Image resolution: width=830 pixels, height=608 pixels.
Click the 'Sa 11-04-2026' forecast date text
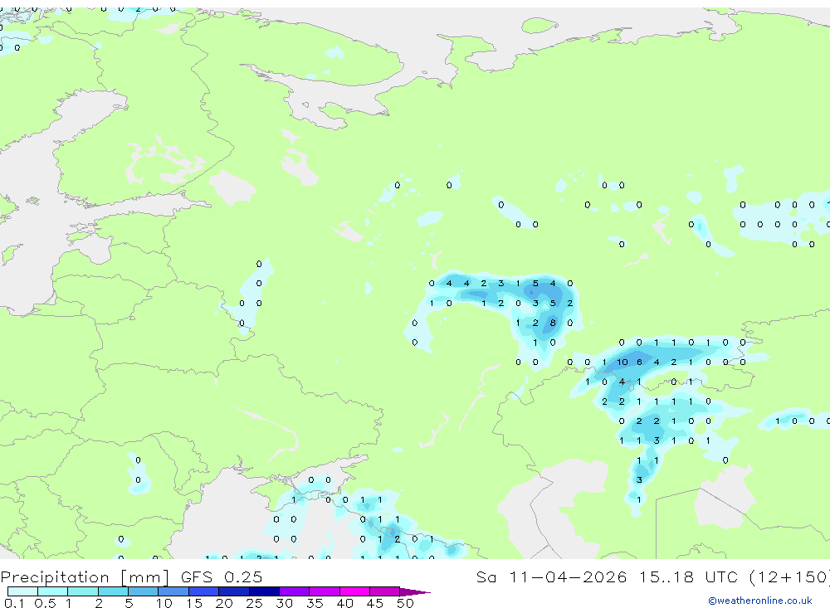(552, 576)
